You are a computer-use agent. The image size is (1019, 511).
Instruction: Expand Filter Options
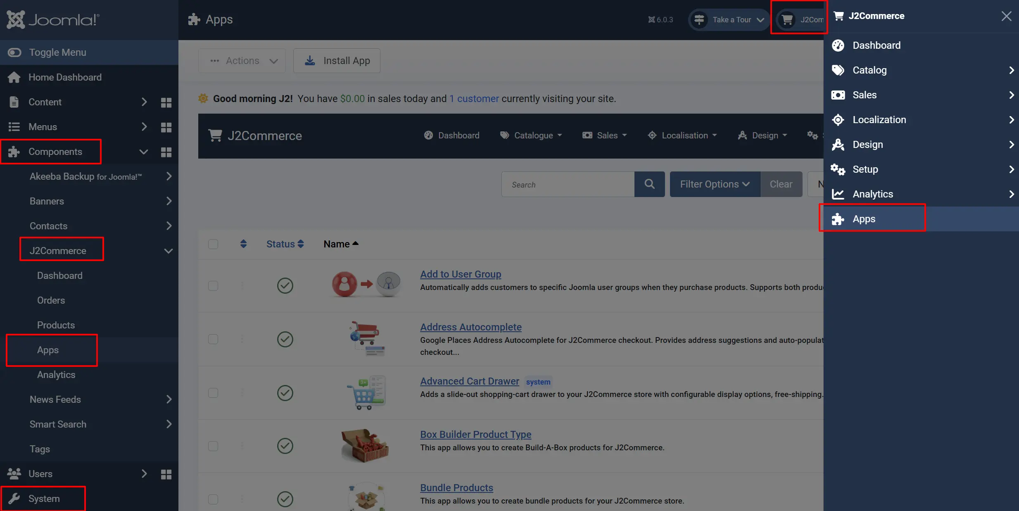(715, 184)
